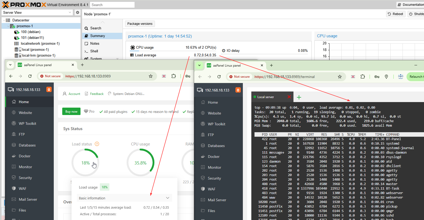Open tab search chevron in right browser

tap(199, 65)
